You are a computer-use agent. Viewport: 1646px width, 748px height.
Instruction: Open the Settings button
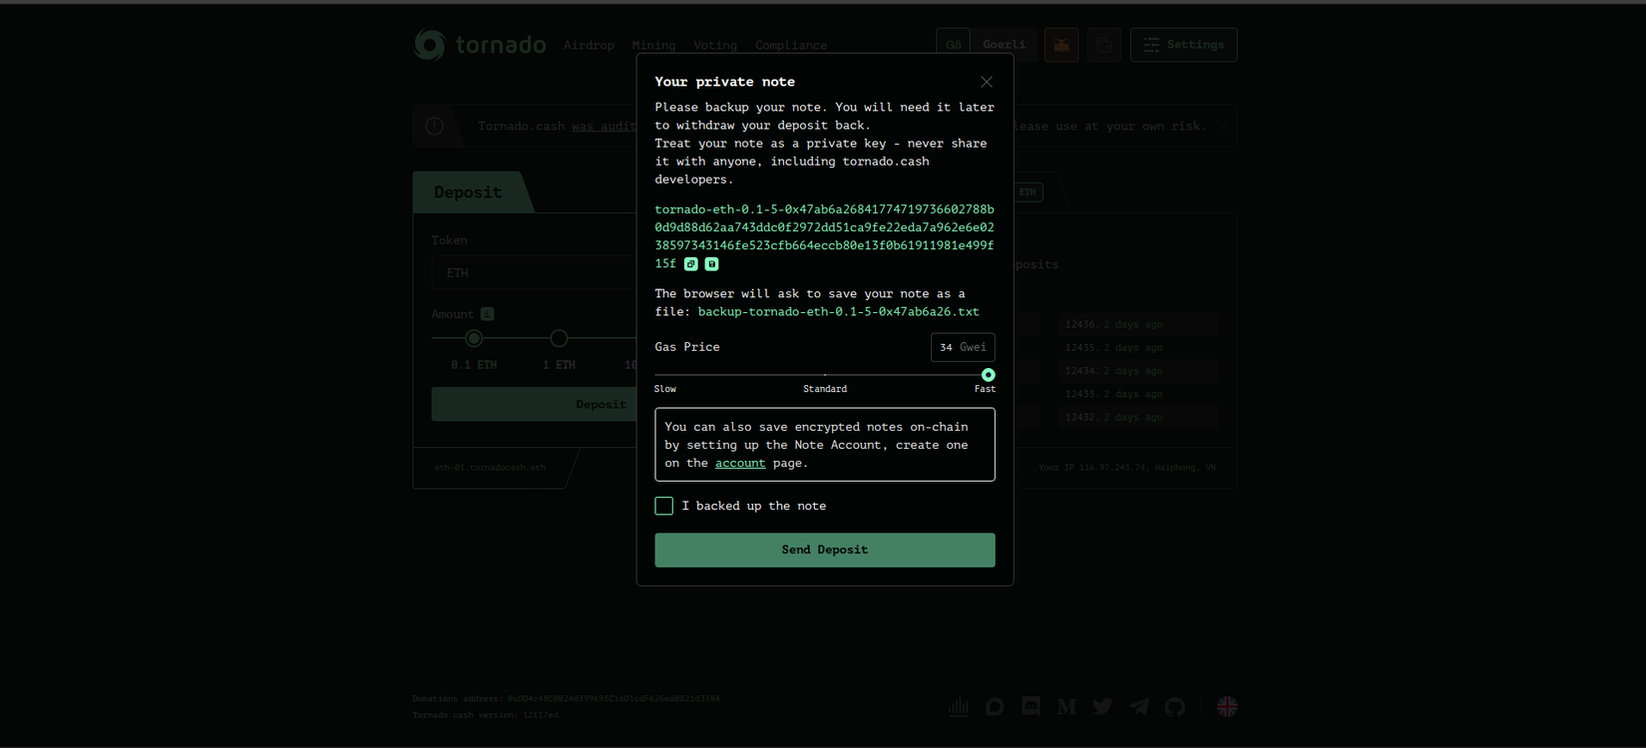click(1184, 45)
